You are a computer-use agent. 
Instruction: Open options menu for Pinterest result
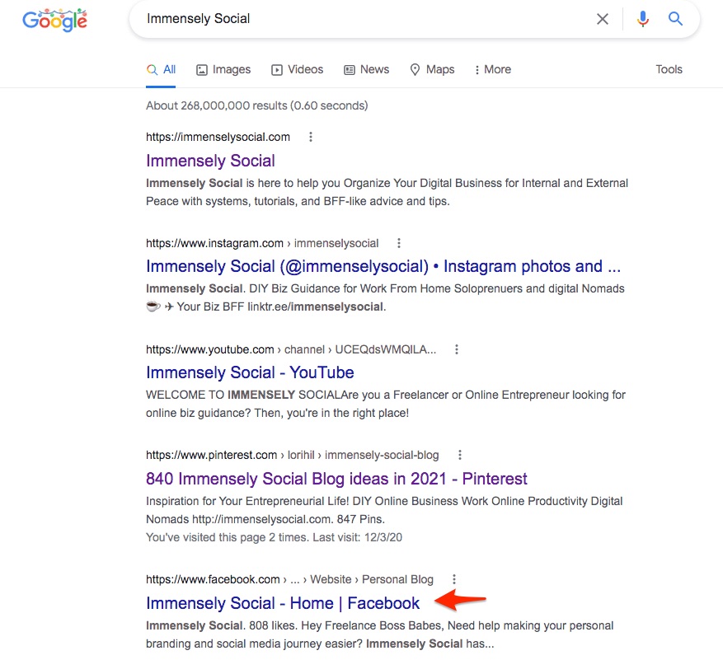460,455
